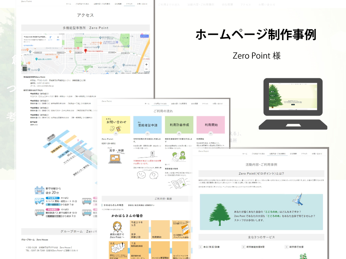This screenshot has width=346, height=259.
Task: Click the 就労移行支援 service item
Action: (297, 247)
